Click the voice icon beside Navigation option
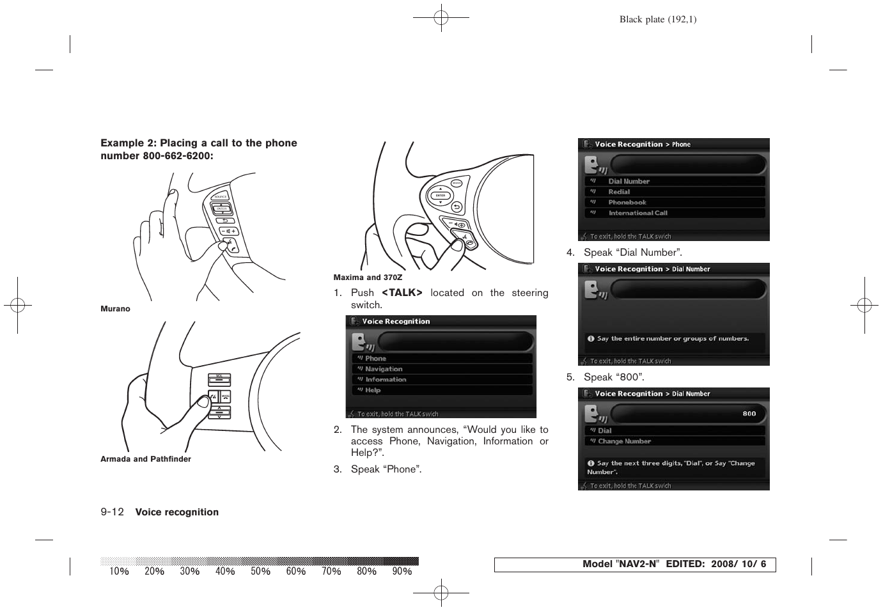This screenshot has height=610, width=883. tap(360, 369)
